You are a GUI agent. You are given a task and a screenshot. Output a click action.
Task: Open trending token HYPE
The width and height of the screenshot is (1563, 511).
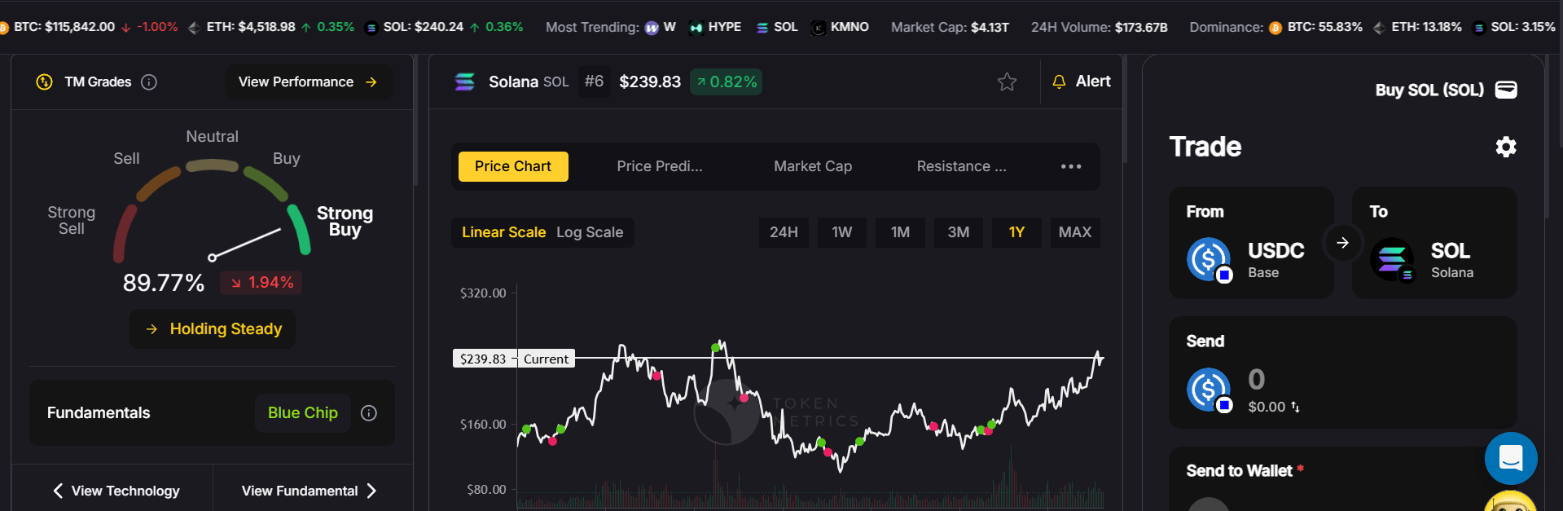click(715, 27)
